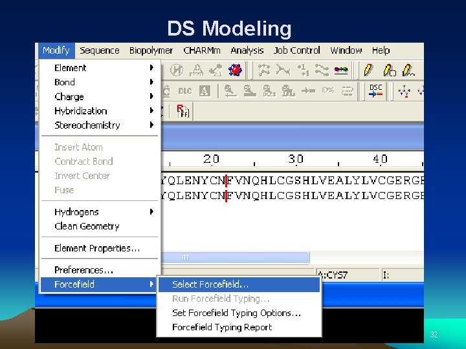Expand the Element submenu

click(x=100, y=68)
